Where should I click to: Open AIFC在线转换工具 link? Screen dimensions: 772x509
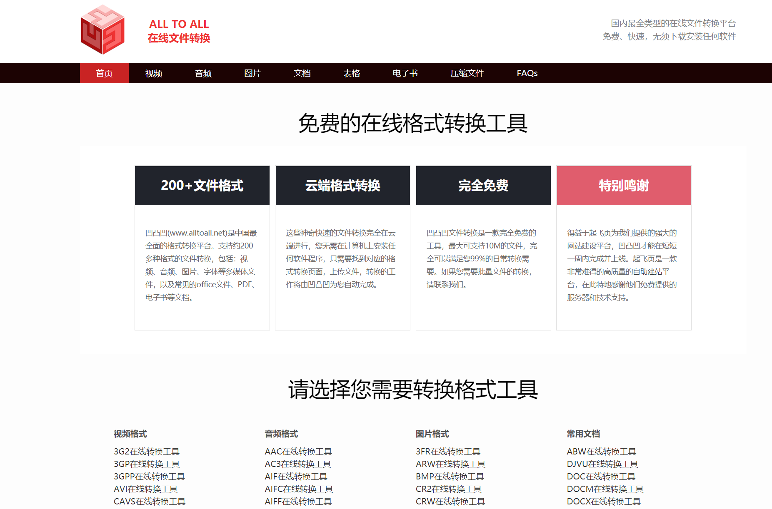(299, 489)
